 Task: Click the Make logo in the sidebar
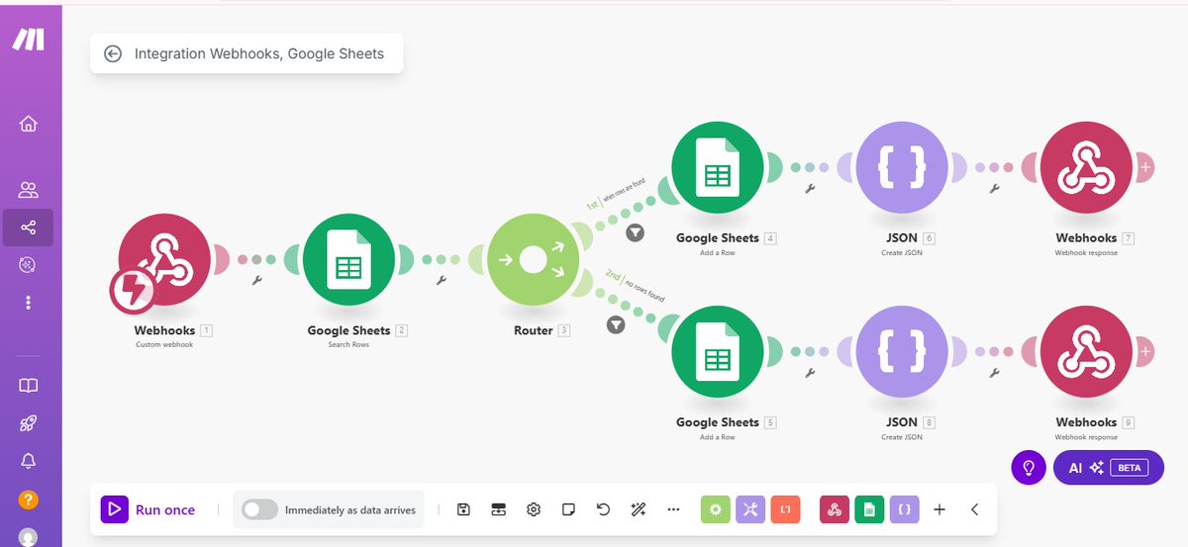click(28, 39)
